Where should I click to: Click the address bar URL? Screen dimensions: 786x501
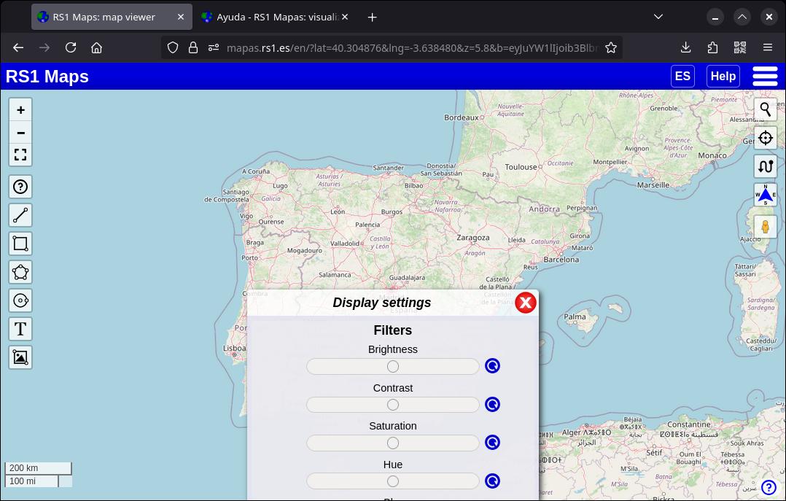tap(412, 47)
